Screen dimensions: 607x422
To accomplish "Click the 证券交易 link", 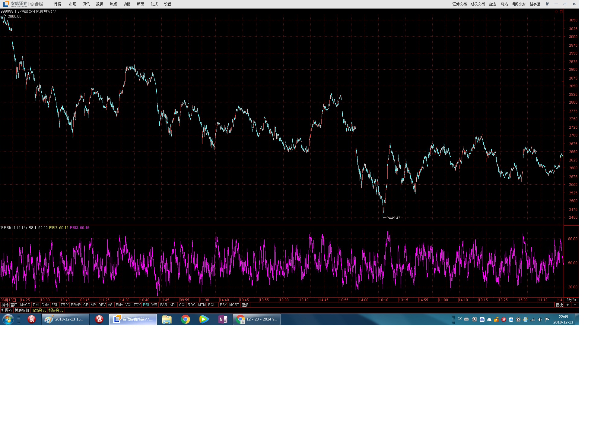I will click(459, 4).
